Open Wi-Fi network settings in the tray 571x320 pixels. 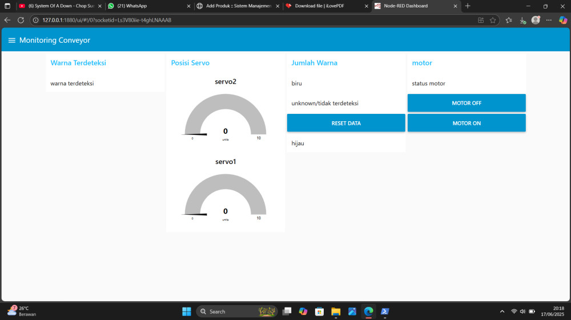coord(514,311)
